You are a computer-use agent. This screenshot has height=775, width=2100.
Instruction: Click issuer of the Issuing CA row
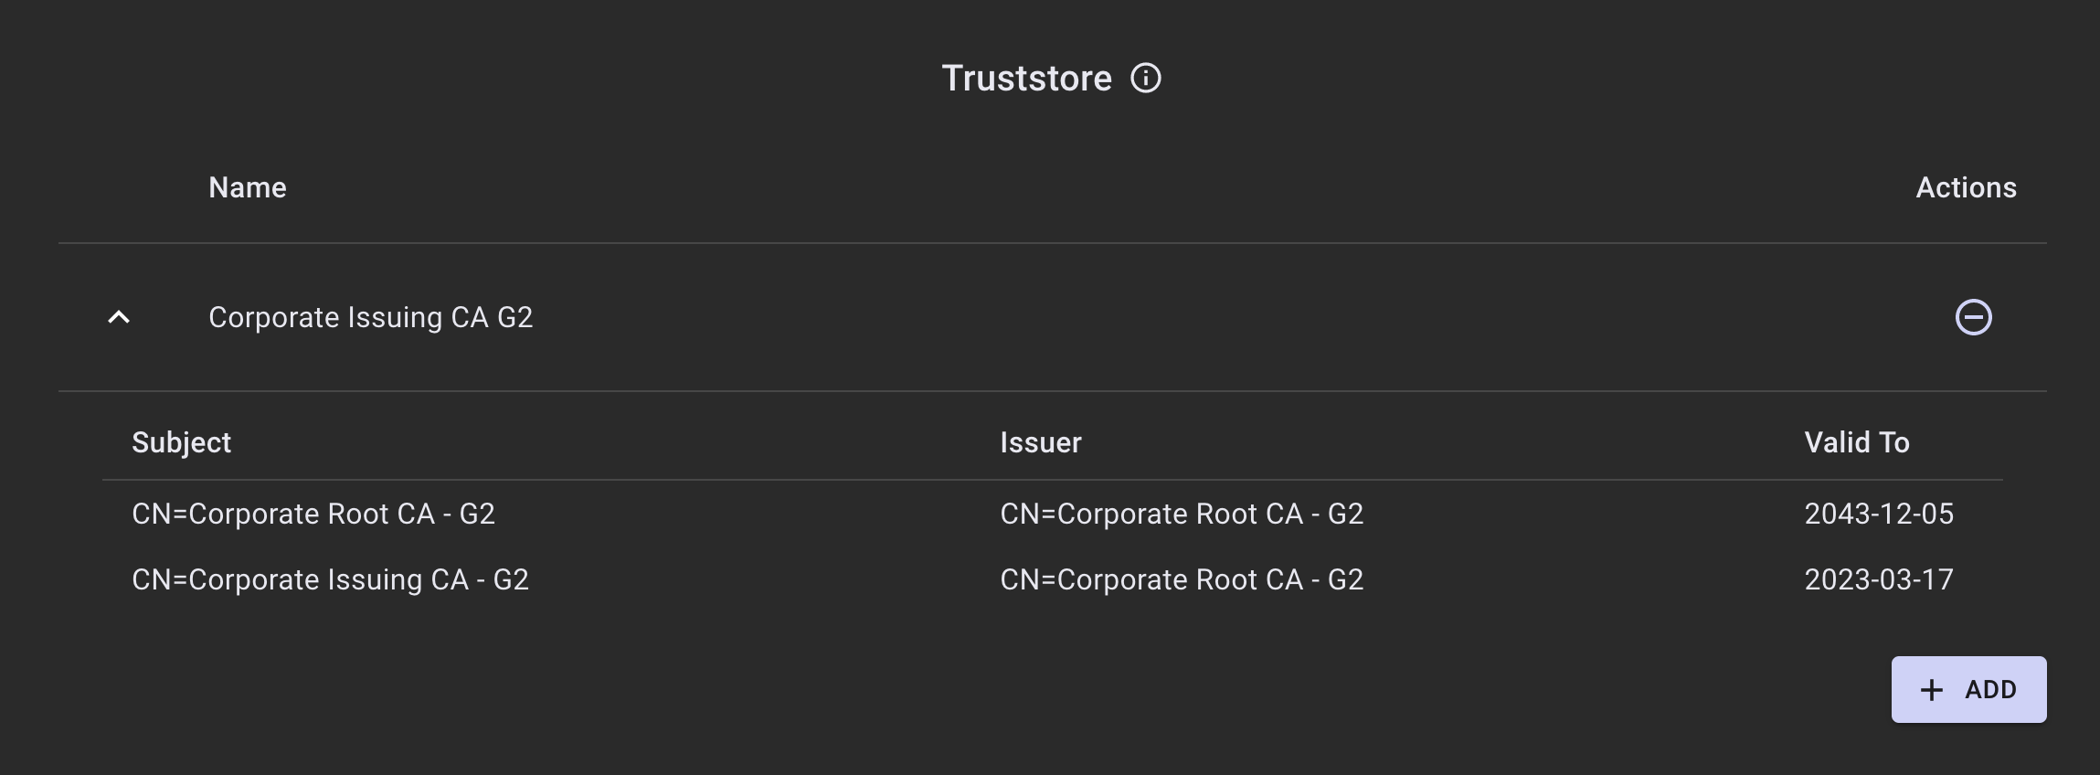1181,579
